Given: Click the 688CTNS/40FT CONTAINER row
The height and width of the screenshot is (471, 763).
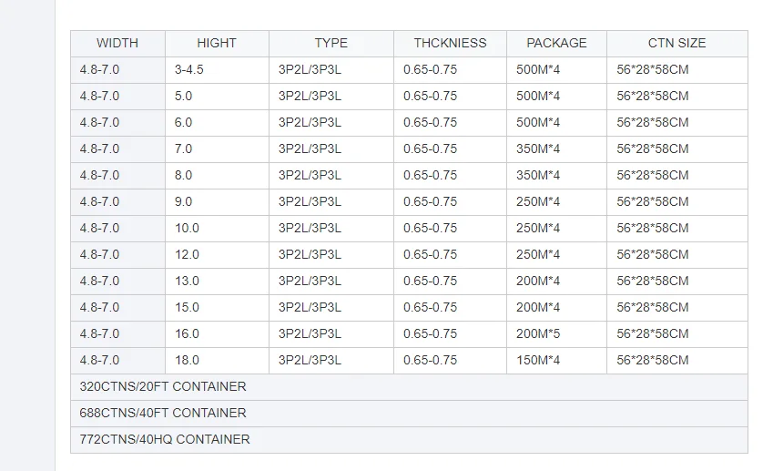Looking at the screenshot, I should click(x=163, y=413).
